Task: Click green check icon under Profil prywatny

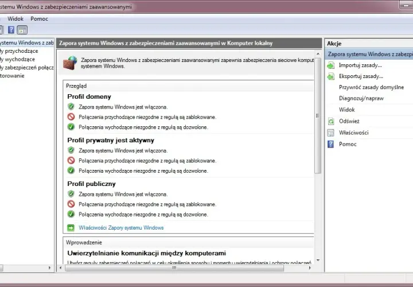Action: coord(71,170)
